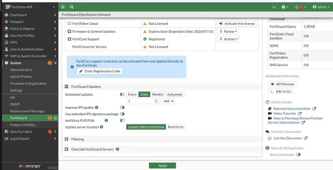
Task: Open Replacement Messages page
Action: click(x=27, y=111)
